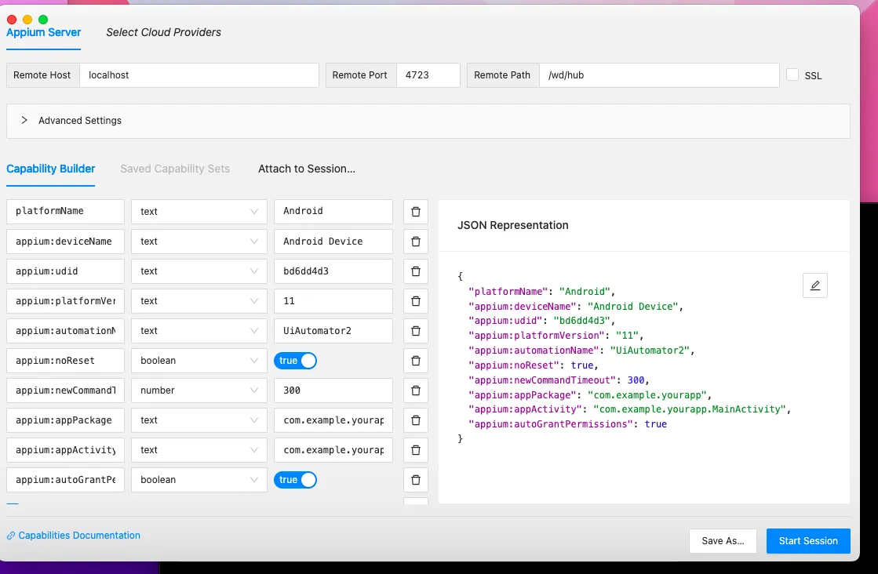Delete the appium:deviceName capability row

pos(416,241)
